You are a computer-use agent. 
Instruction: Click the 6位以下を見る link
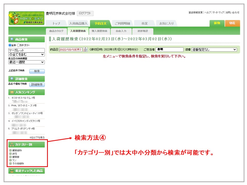click(x=37, y=138)
